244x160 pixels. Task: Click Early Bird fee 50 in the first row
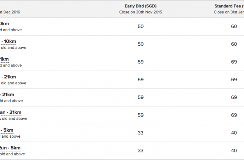tap(141, 26)
